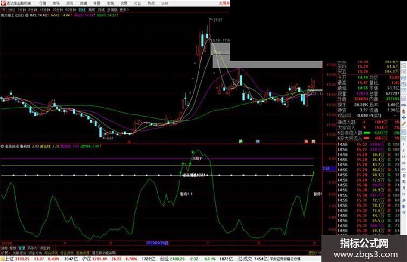Open the 资讯 menu
The image size is (407, 262).
tap(70, 3)
